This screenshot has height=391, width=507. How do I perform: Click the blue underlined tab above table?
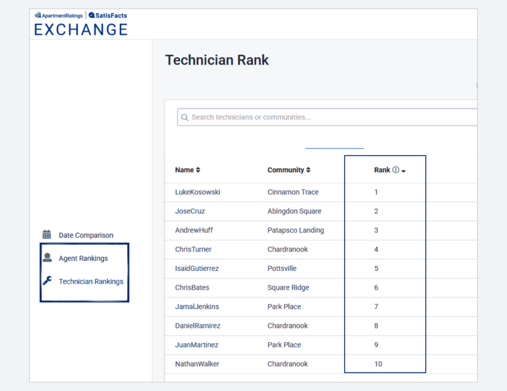point(334,147)
